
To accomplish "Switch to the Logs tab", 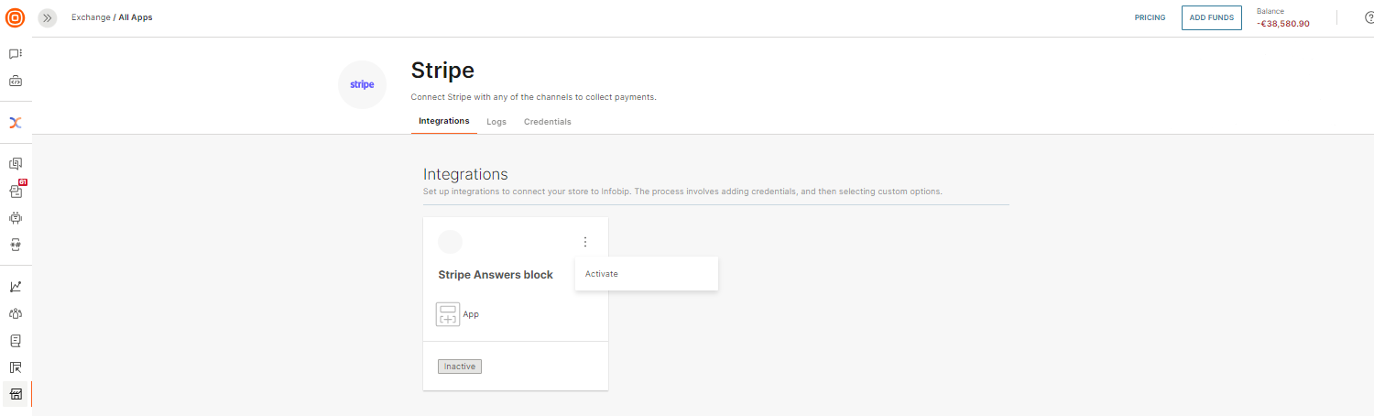I will (x=496, y=122).
